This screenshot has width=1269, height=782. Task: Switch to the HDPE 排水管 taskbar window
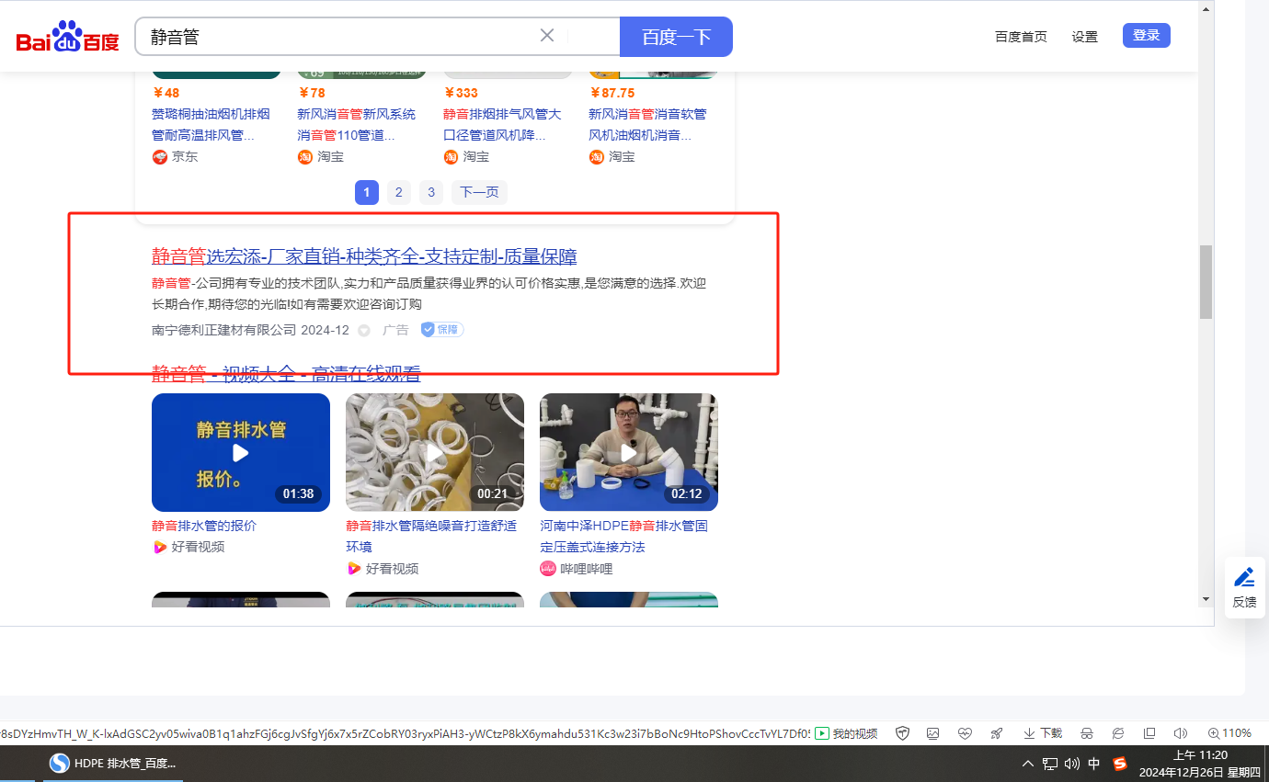click(112, 764)
